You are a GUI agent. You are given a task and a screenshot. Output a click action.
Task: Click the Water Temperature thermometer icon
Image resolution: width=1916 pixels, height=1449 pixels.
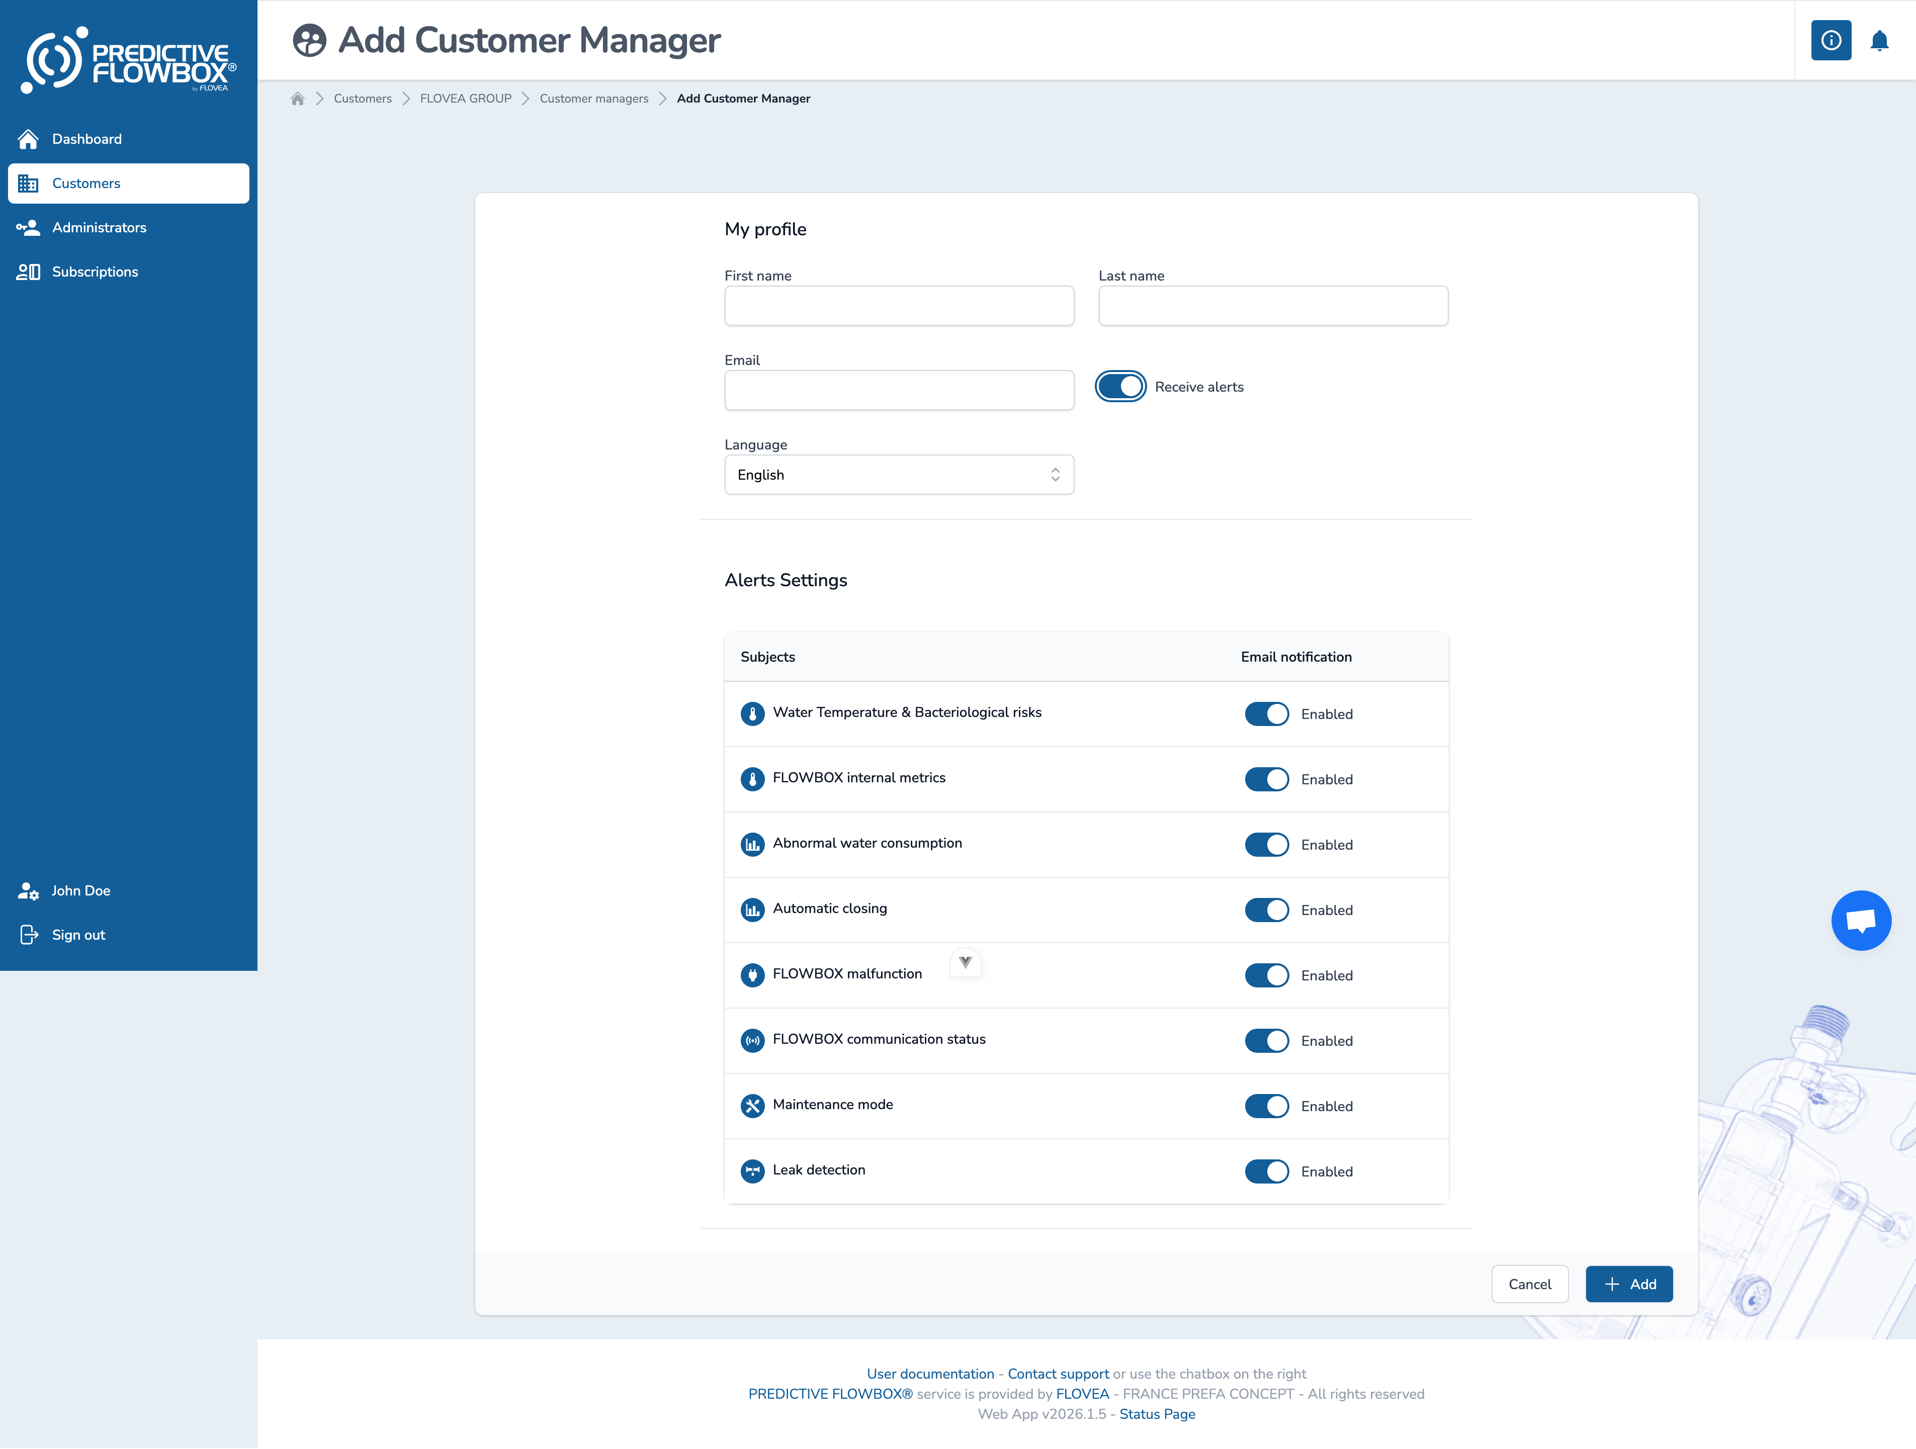pyautogui.click(x=752, y=713)
